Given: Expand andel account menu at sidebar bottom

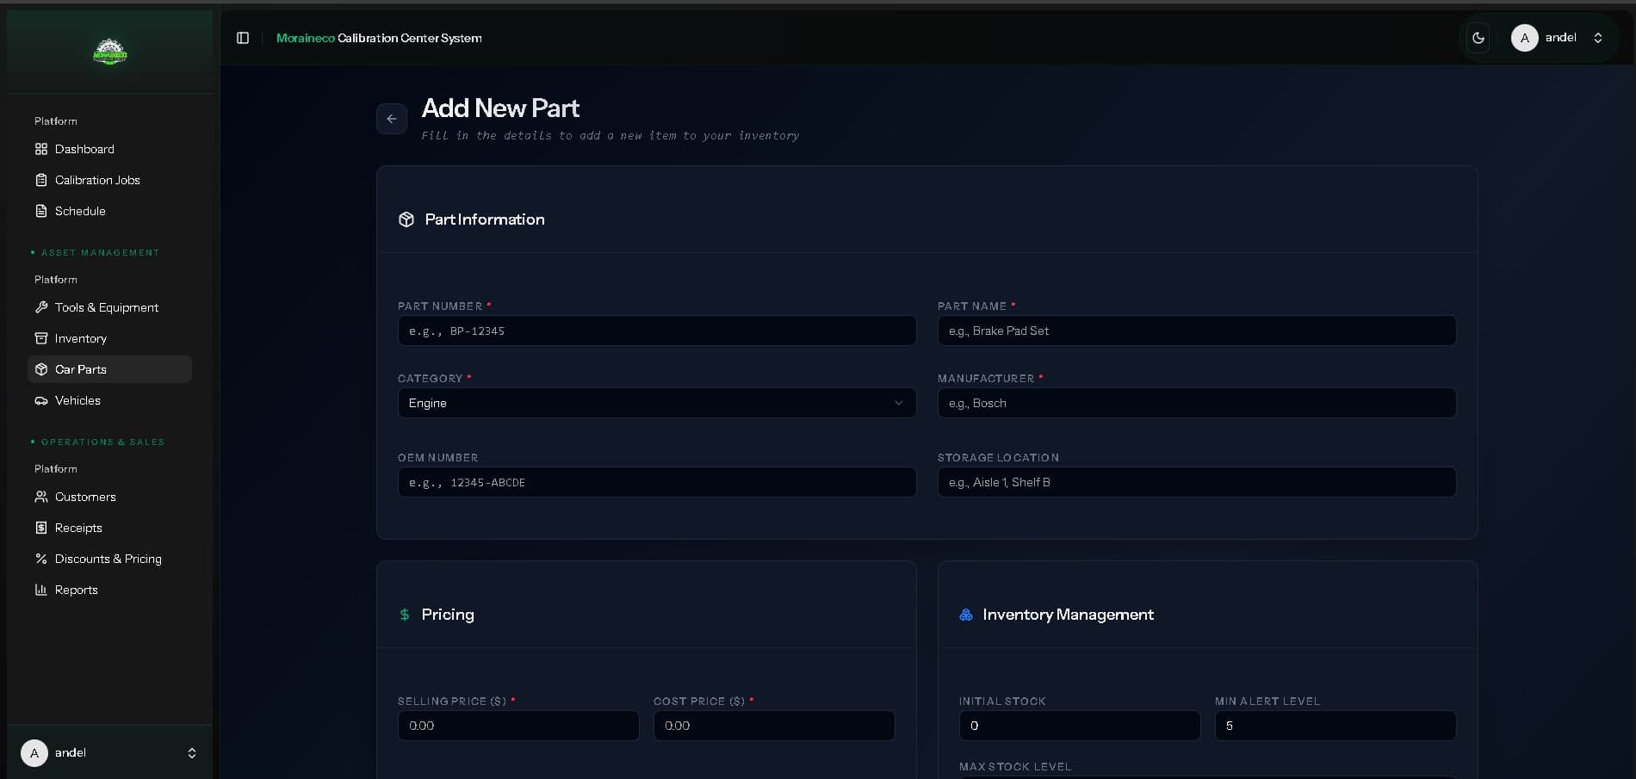Looking at the screenshot, I should click(x=109, y=752).
